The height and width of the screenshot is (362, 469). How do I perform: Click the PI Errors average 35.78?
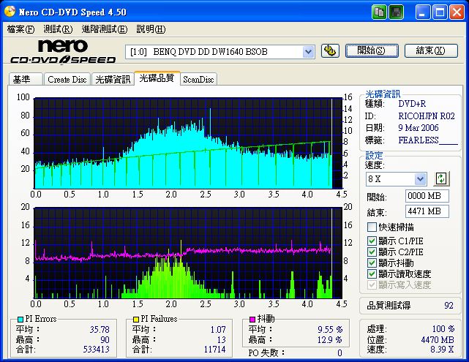tap(100, 330)
